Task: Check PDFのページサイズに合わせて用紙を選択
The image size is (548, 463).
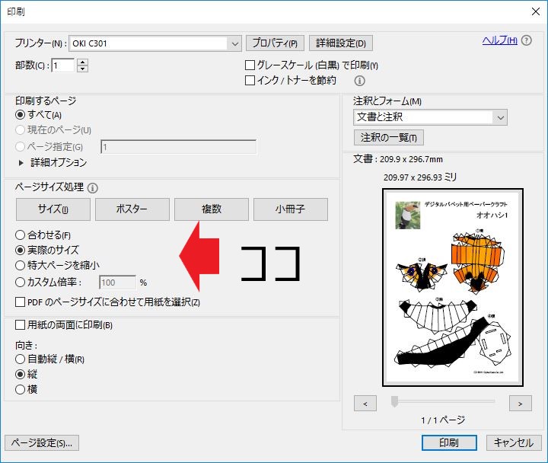Action: coord(21,302)
